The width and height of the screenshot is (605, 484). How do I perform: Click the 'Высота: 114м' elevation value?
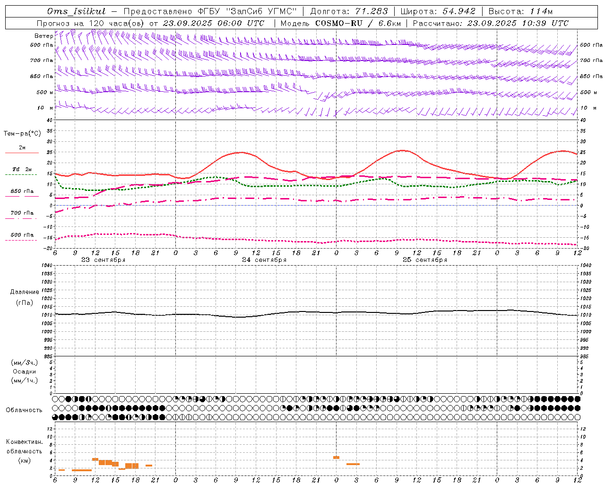pos(520,11)
